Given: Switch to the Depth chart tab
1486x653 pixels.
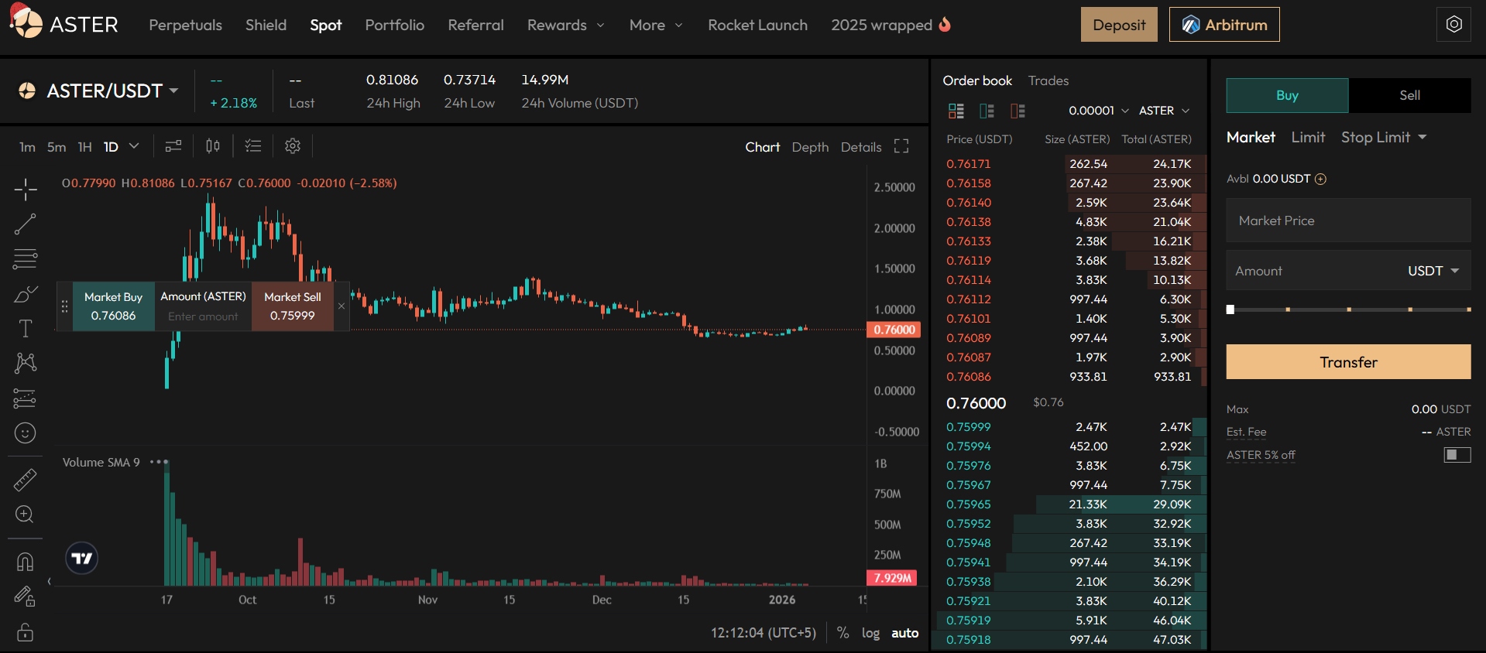Looking at the screenshot, I should [810, 147].
